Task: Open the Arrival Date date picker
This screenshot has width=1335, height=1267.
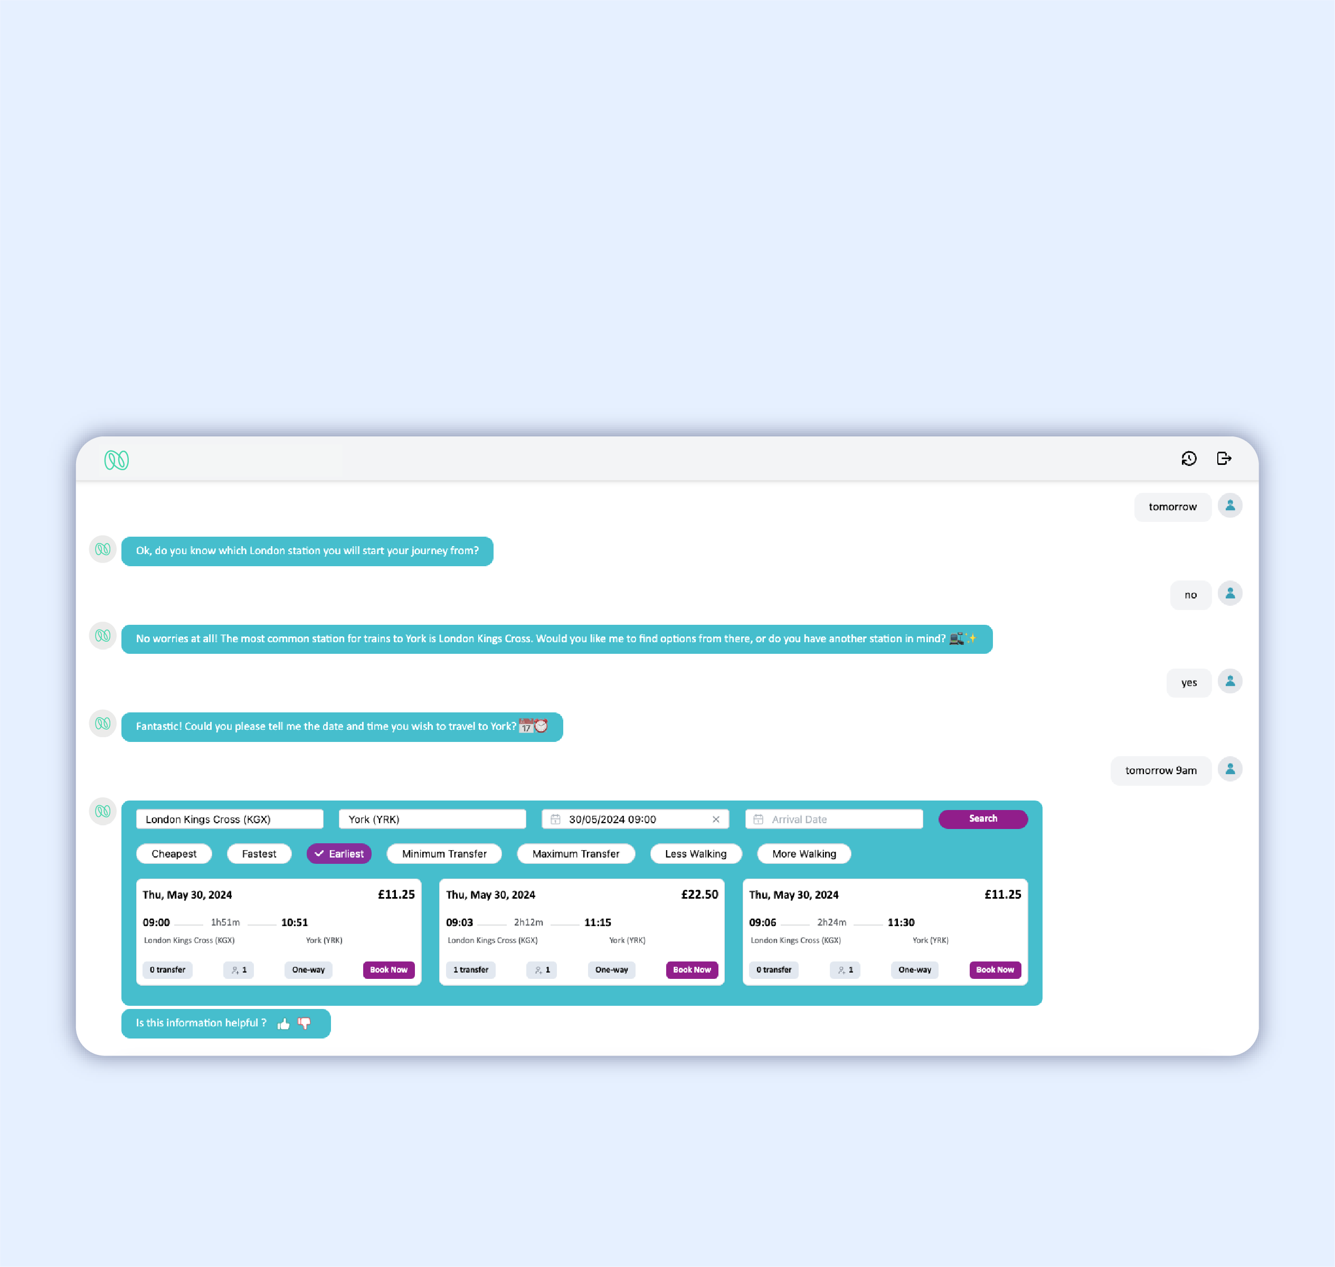Action: [834, 820]
